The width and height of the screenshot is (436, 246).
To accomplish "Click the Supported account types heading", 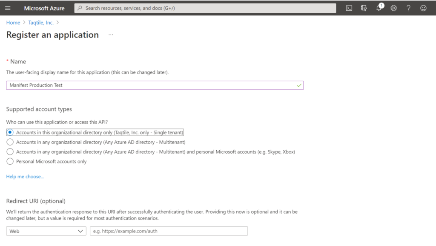I will [39, 109].
